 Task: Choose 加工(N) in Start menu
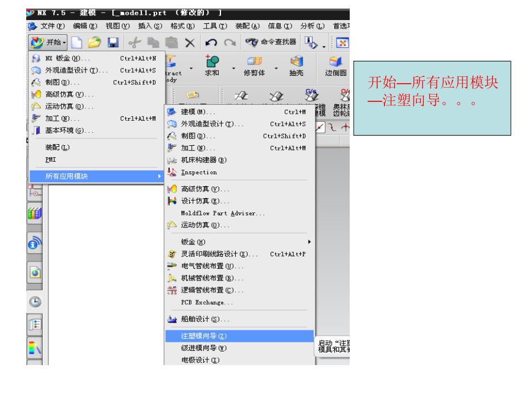pyautogui.click(x=97, y=118)
